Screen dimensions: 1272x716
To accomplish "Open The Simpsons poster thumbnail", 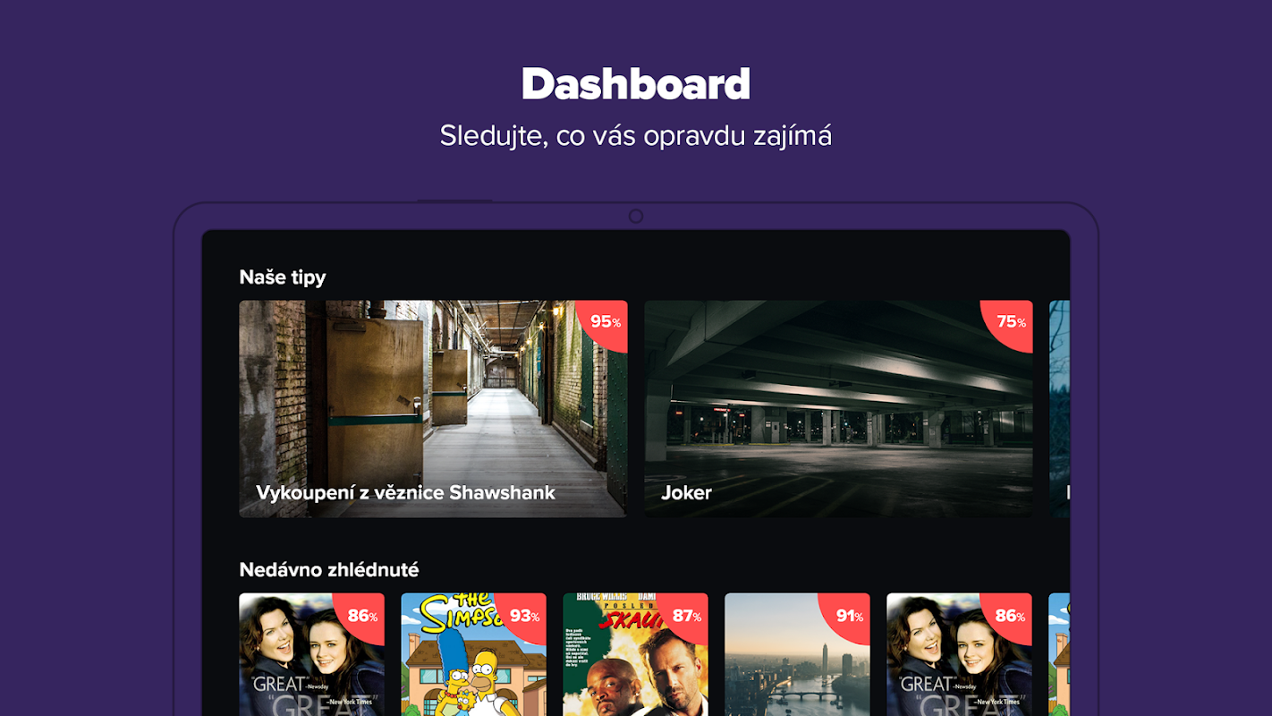I will pyautogui.click(x=473, y=654).
